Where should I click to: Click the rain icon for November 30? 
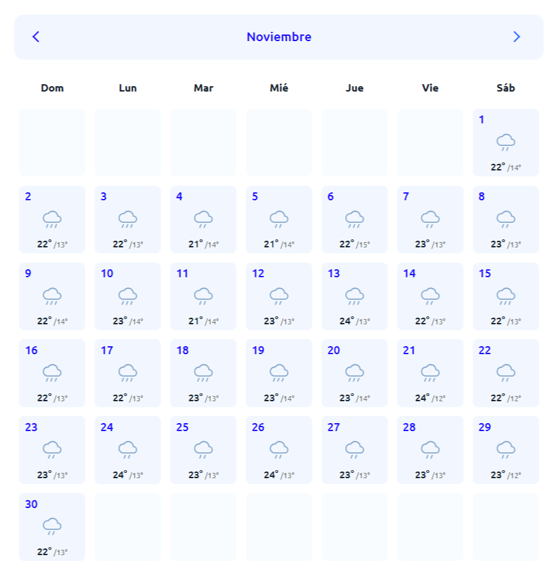pyautogui.click(x=52, y=527)
